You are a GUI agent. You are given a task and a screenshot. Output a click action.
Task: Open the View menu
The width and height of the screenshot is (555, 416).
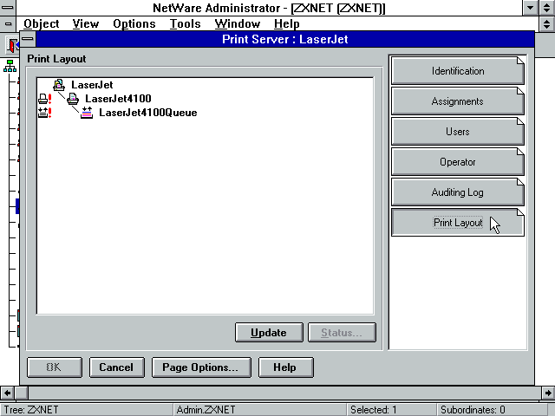click(86, 23)
